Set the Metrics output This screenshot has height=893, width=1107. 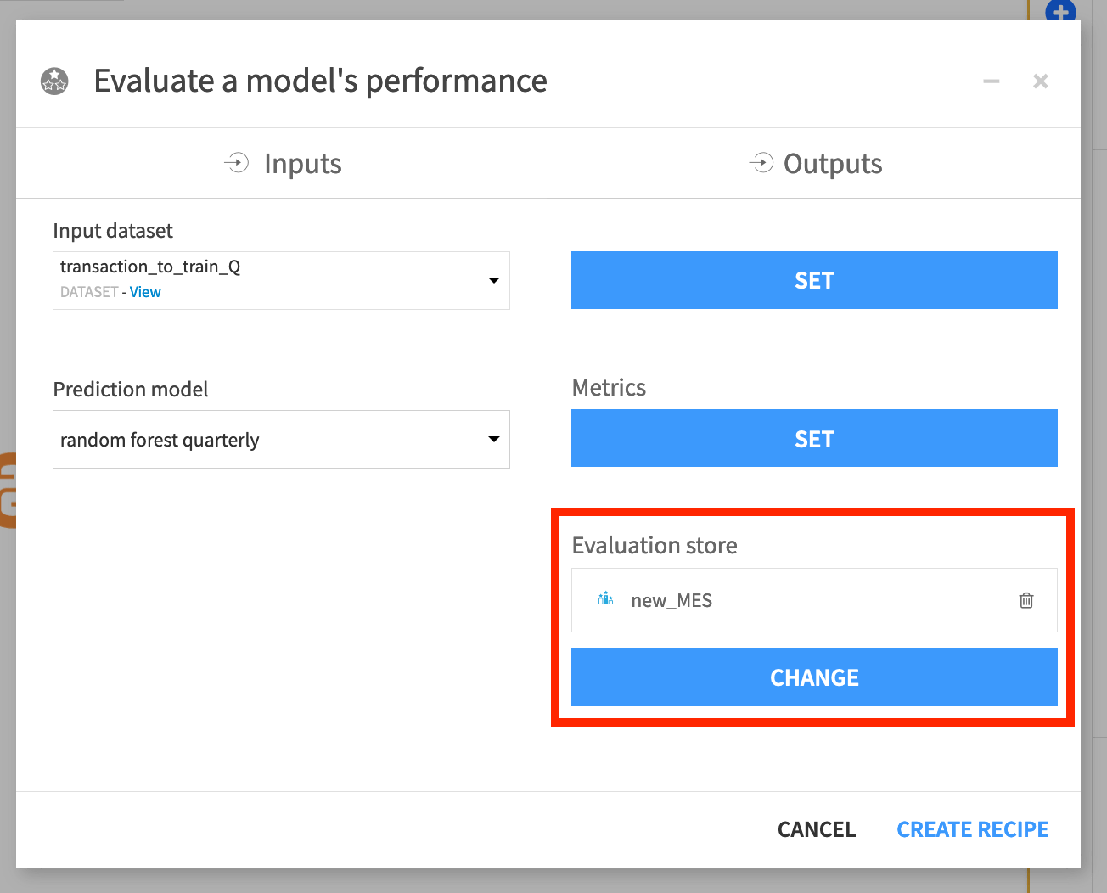[814, 438]
